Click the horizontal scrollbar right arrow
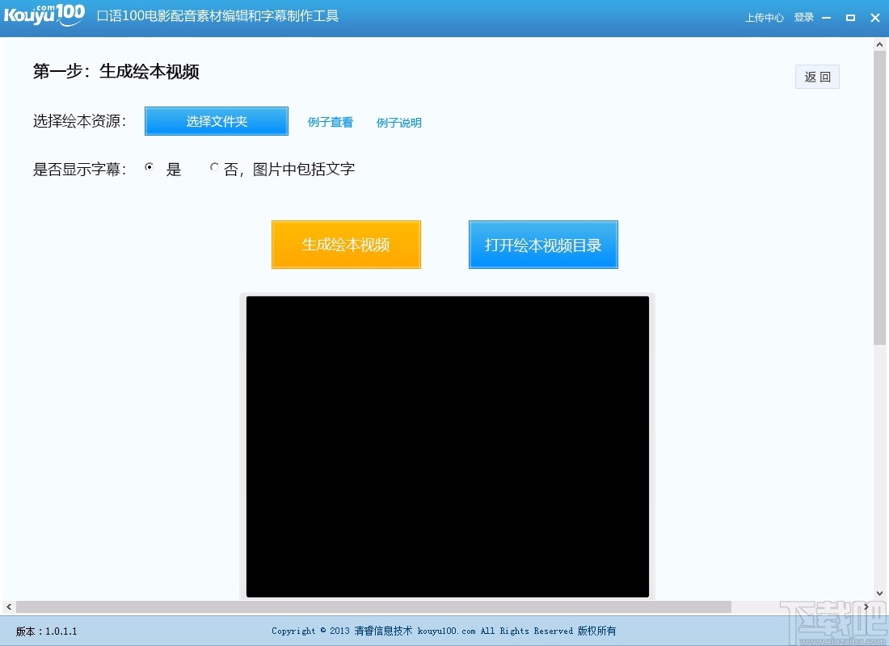Image resolution: width=889 pixels, height=646 pixels. (x=866, y=606)
